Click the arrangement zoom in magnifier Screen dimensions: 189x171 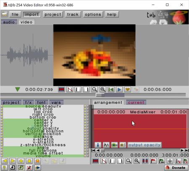pos(129,161)
